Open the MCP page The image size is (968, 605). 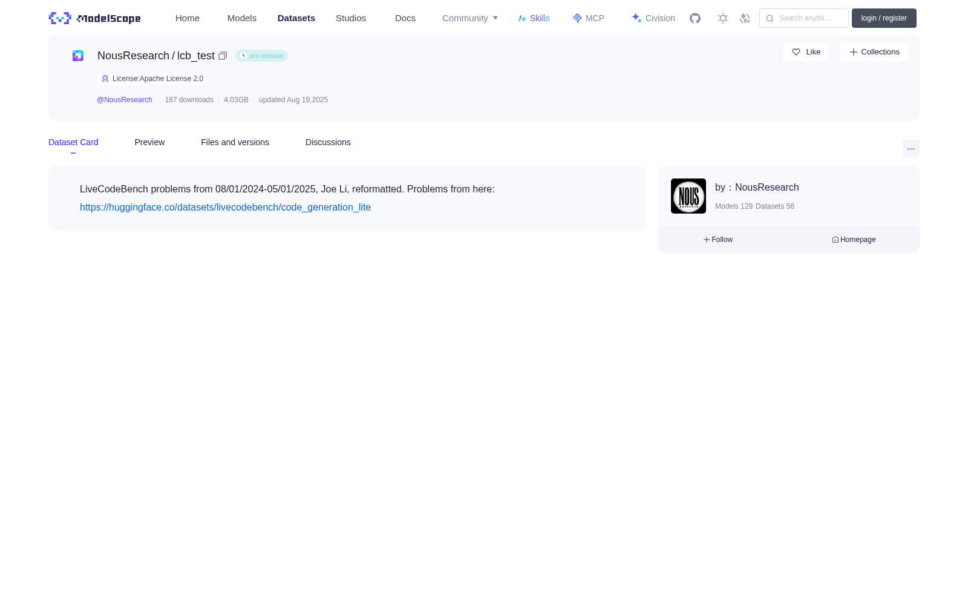[x=589, y=18]
